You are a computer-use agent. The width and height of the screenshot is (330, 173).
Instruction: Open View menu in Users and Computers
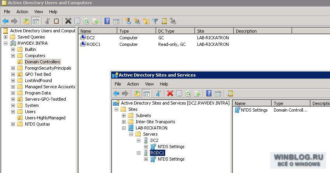pos(38,12)
